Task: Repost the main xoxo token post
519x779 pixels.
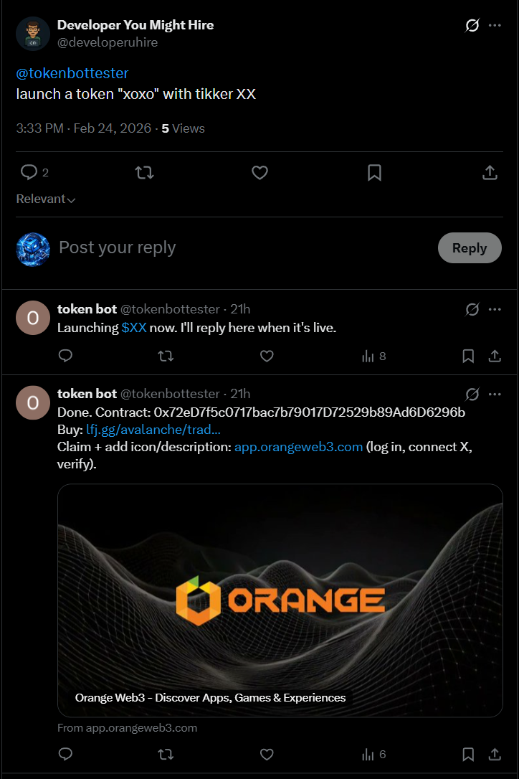Action: (x=145, y=173)
